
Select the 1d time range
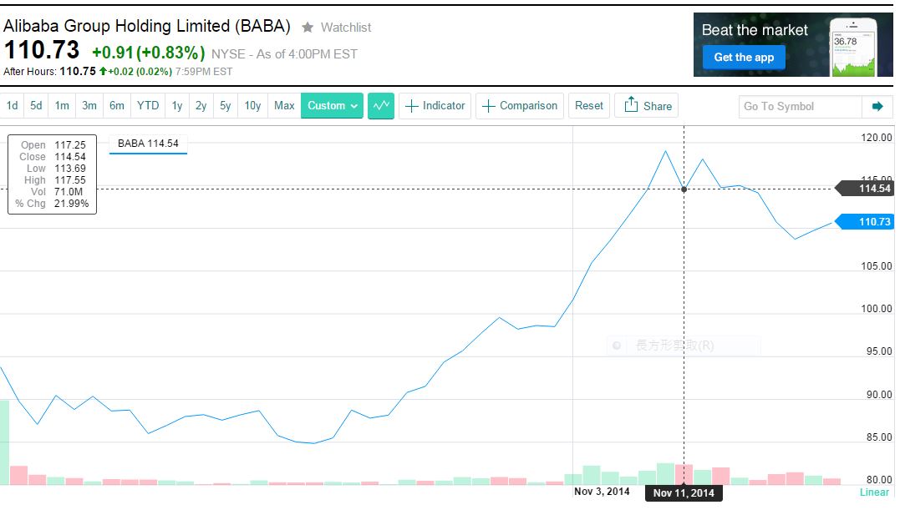click(x=12, y=105)
